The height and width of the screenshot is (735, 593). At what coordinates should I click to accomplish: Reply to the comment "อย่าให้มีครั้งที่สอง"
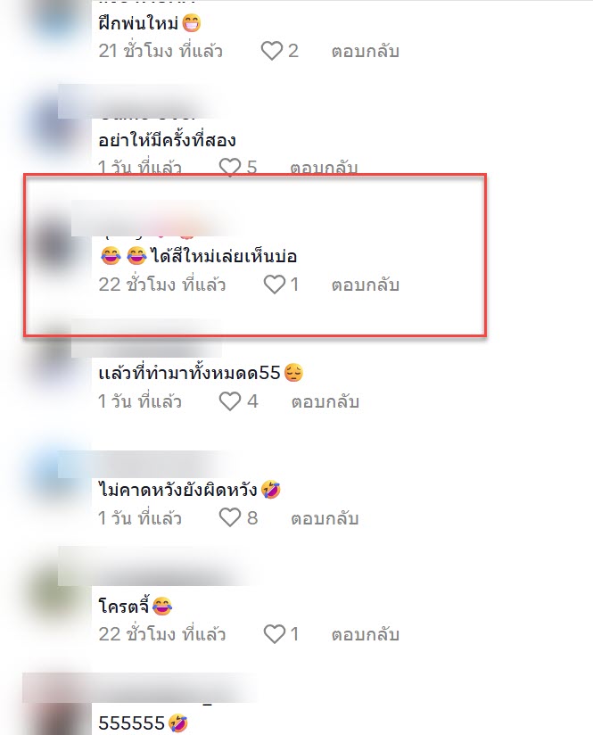click(324, 168)
